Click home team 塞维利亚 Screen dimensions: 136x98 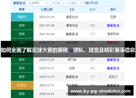72,25
